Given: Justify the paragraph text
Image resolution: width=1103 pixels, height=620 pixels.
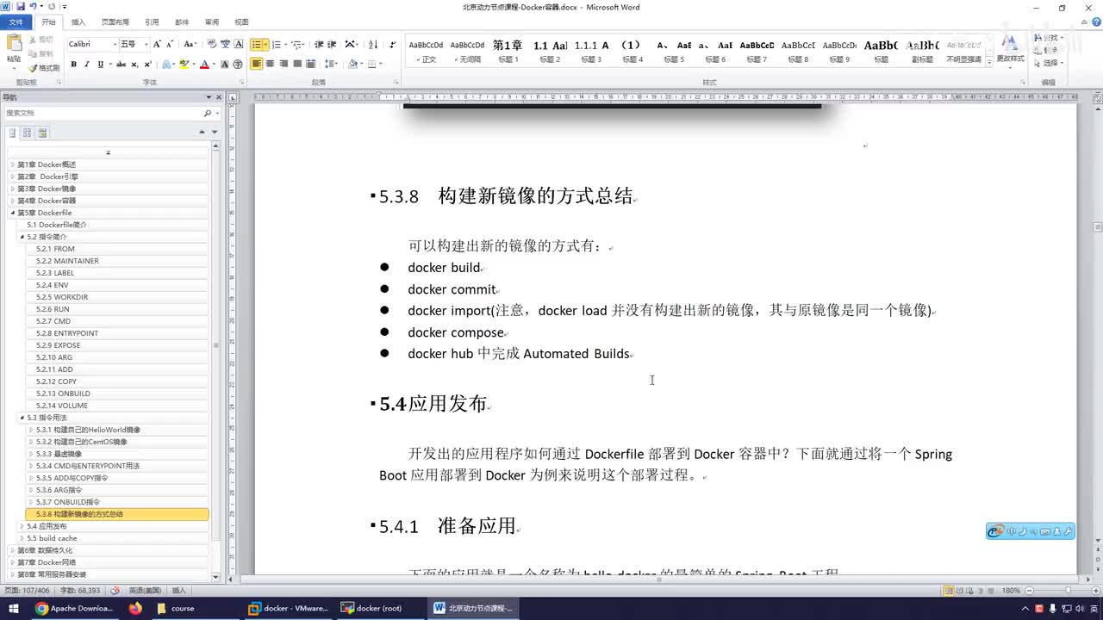Looking at the screenshot, I should point(297,64).
